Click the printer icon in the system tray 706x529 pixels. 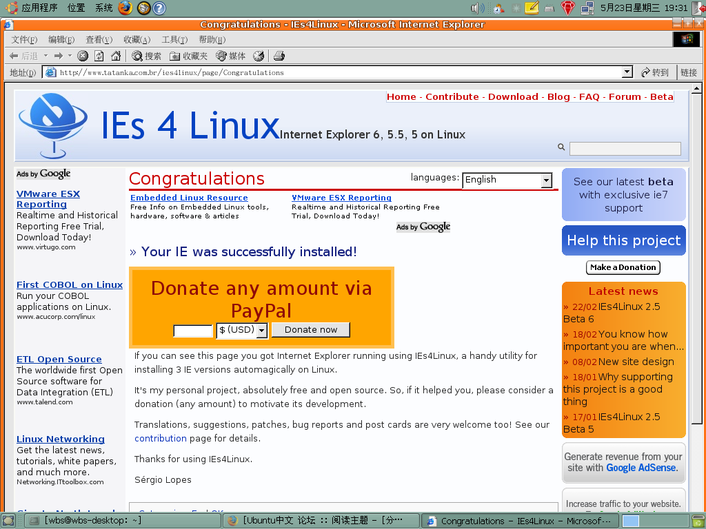(x=549, y=8)
